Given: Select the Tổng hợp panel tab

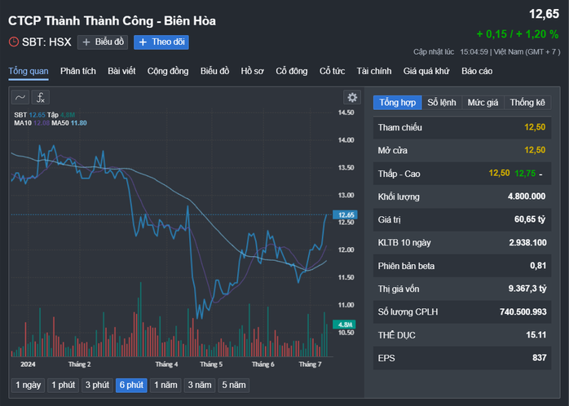Looking at the screenshot, I should (x=398, y=103).
